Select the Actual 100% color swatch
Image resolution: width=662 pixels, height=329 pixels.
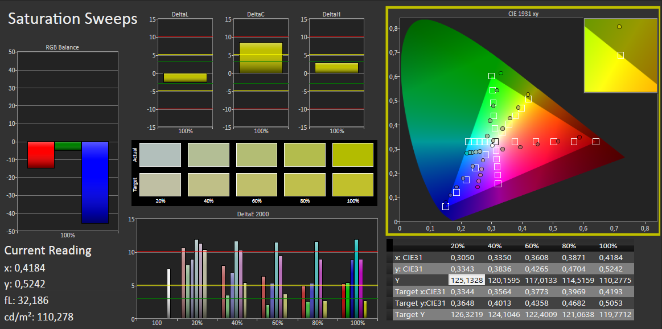pos(353,155)
